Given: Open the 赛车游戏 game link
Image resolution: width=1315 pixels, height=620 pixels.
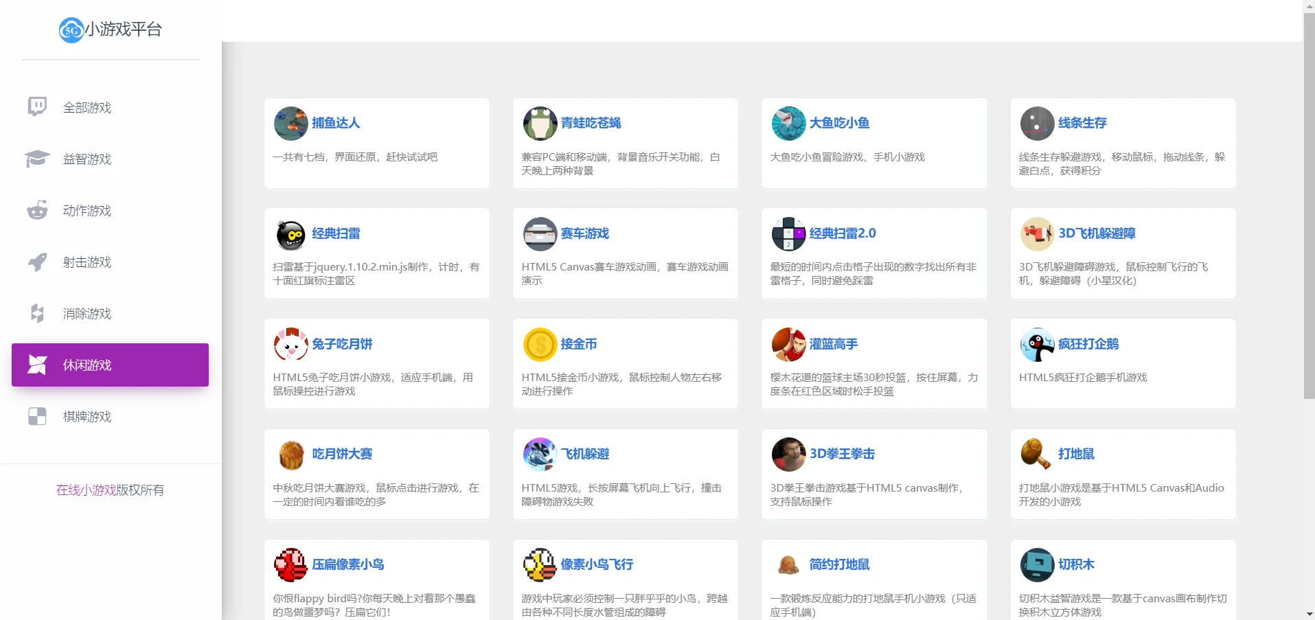Looking at the screenshot, I should [x=584, y=233].
